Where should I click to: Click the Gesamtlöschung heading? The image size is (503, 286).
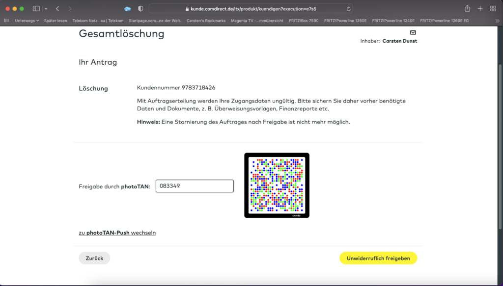(x=122, y=34)
